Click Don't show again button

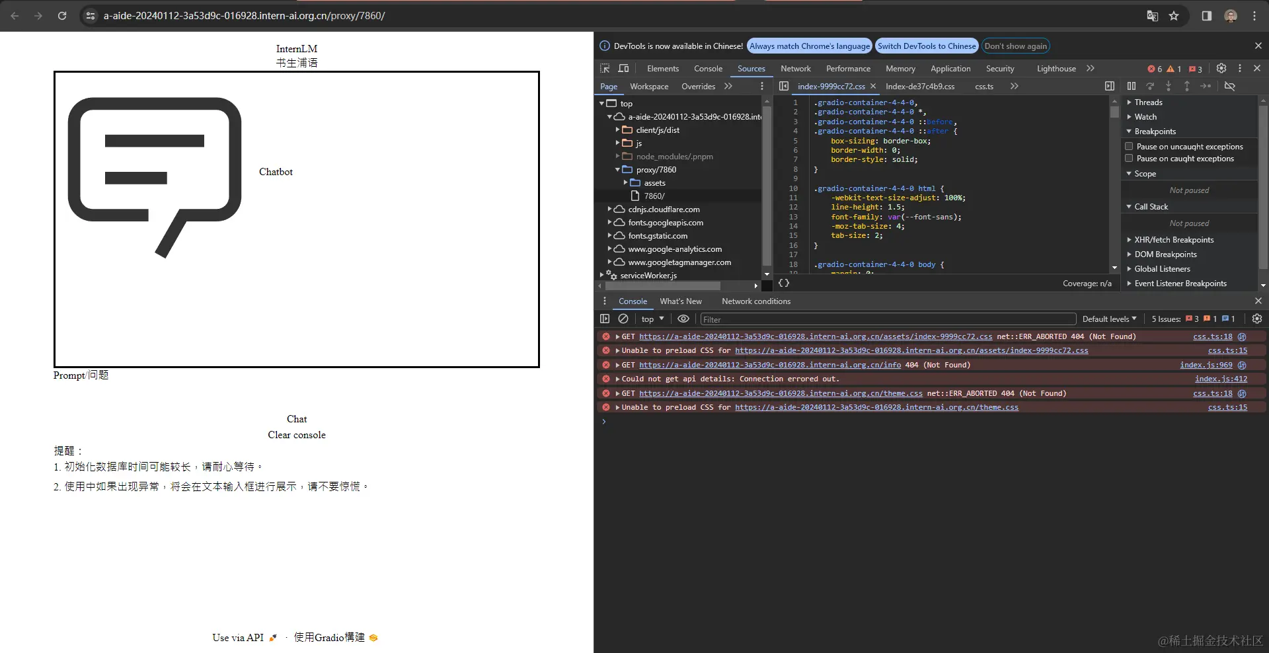(x=1015, y=46)
